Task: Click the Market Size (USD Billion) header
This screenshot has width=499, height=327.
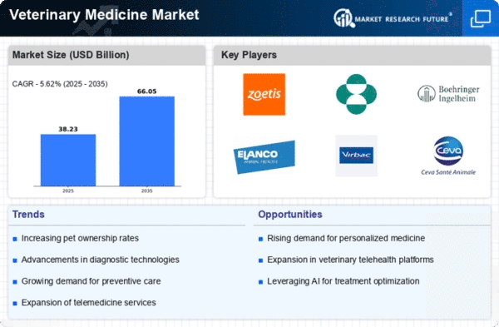Action: pyautogui.click(x=71, y=55)
